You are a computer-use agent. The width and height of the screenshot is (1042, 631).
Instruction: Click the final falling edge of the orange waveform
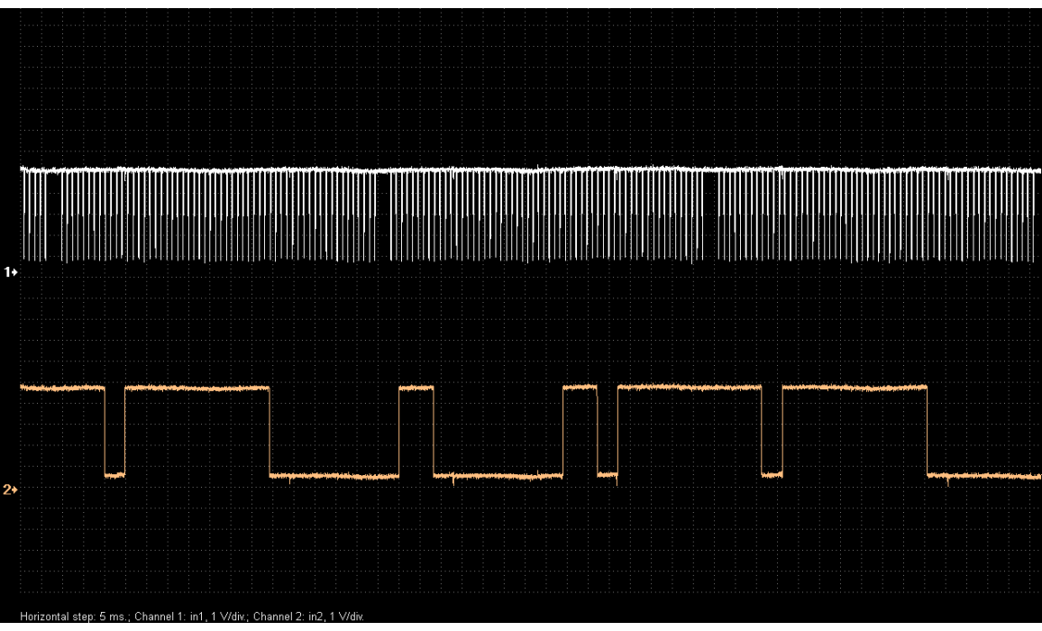click(928, 431)
